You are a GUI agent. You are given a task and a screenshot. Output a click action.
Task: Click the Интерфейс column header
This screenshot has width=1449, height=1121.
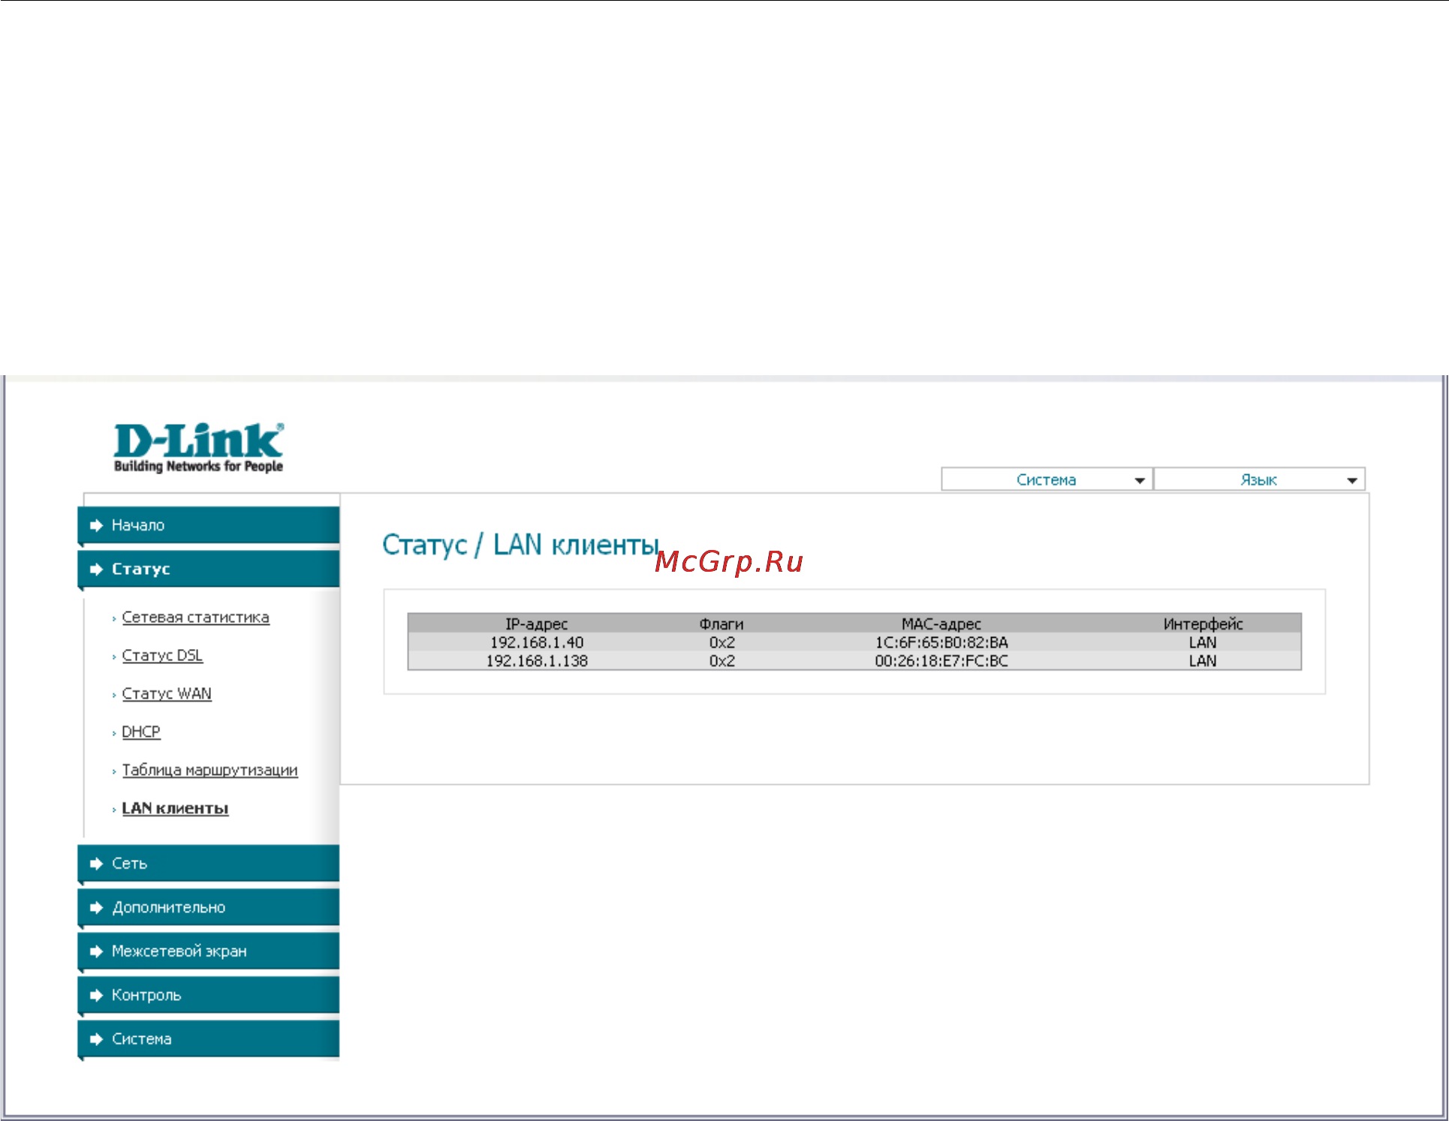click(1203, 624)
